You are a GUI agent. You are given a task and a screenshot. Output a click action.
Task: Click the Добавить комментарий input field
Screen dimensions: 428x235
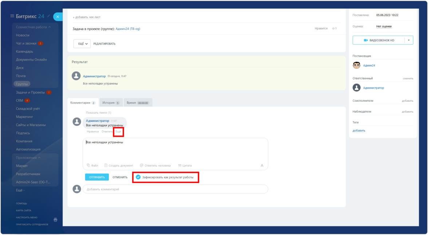point(175,189)
